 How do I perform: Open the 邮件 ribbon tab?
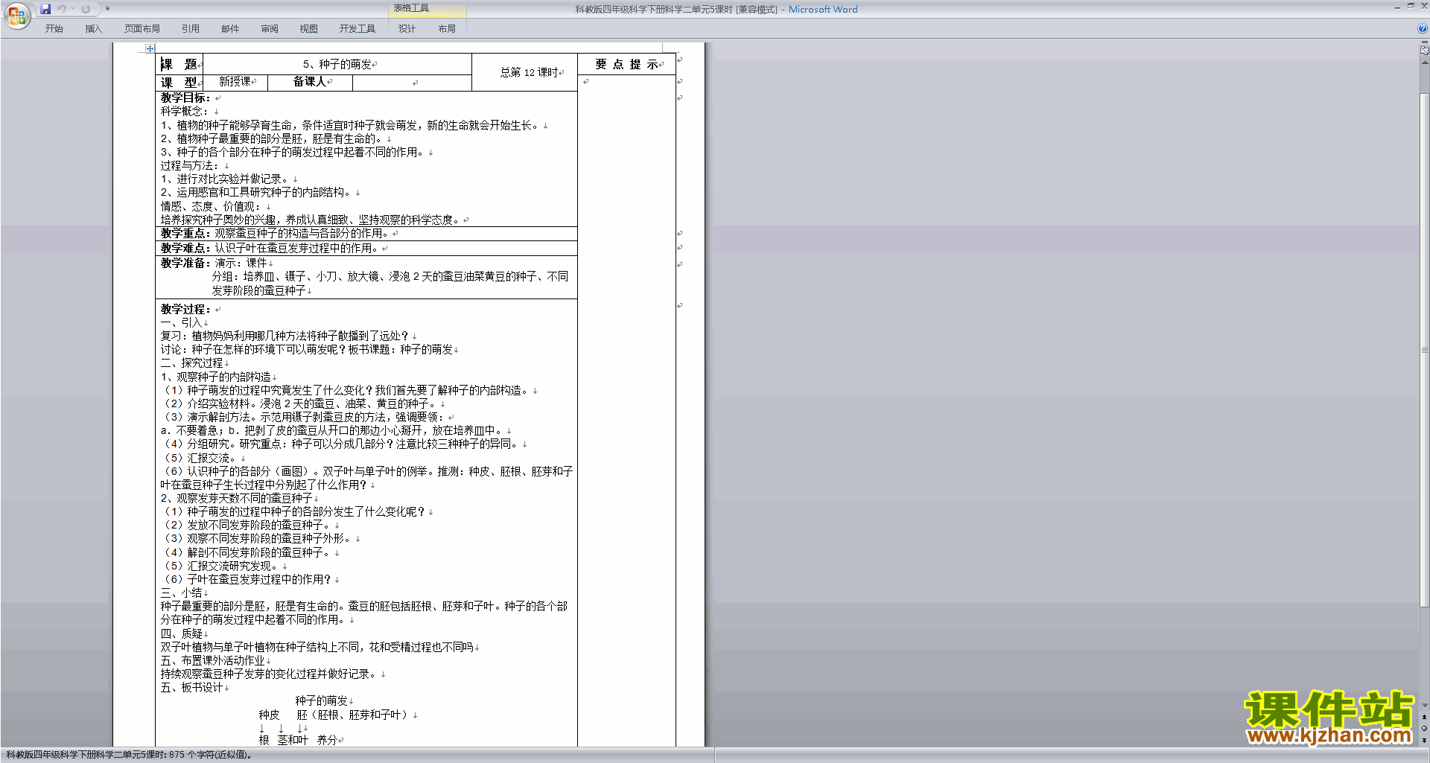pos(230,29)
